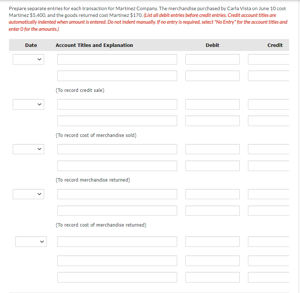This screenshot has height=293, width=300.
Task: Click the first account title field of the credit sale entry
Action: [x=117, y=59]
